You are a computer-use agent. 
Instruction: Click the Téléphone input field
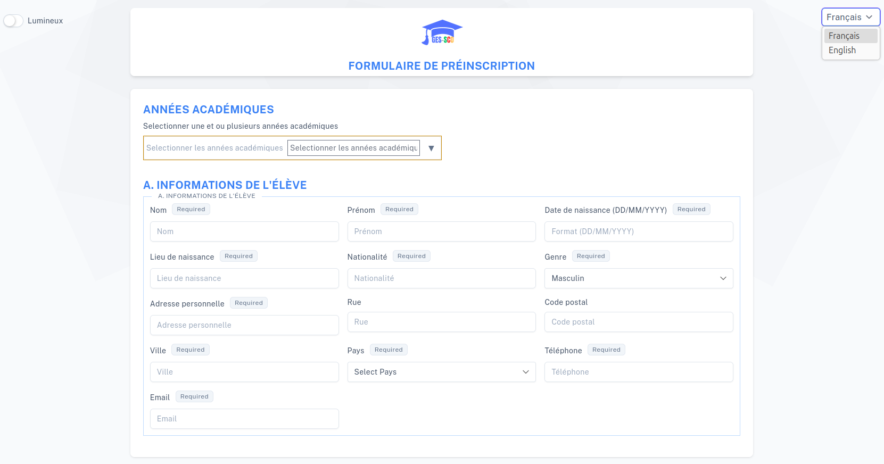pyautogui.click(x=638, y=372)
